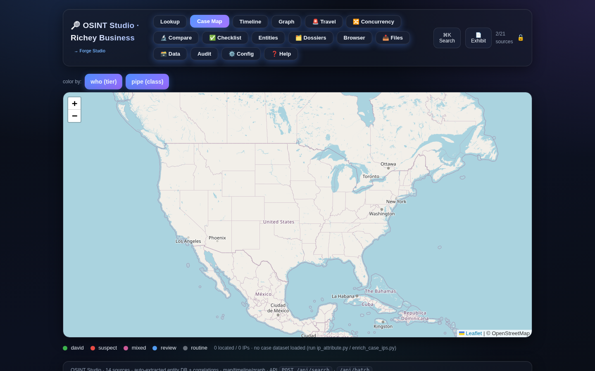Viewport: 595px width, 371px height.
Task: Color map by pipe (class)
Action: (x=147, y=82)
